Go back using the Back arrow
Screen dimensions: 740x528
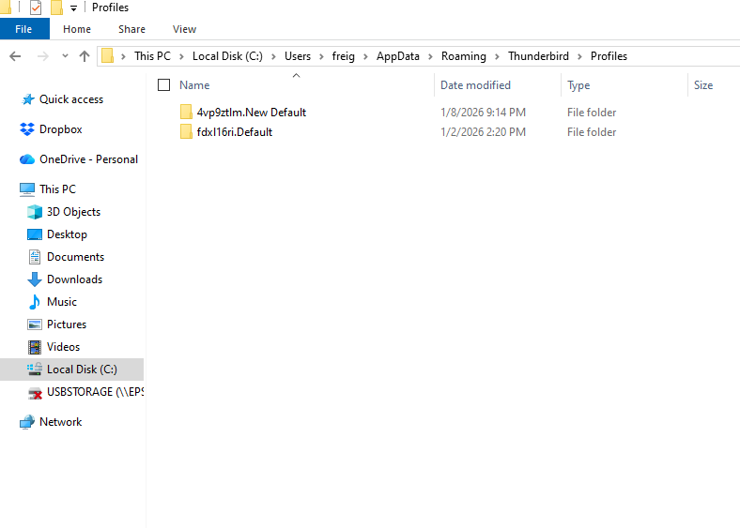pyautogui.click(x=15, y=56)
